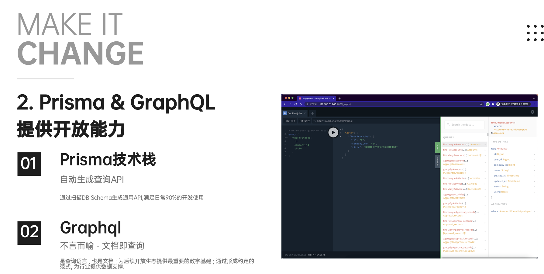The height and width of the screenshot is (274, 544).
Task: Click the company_id field in query editor
Action: tap(301, 145)
